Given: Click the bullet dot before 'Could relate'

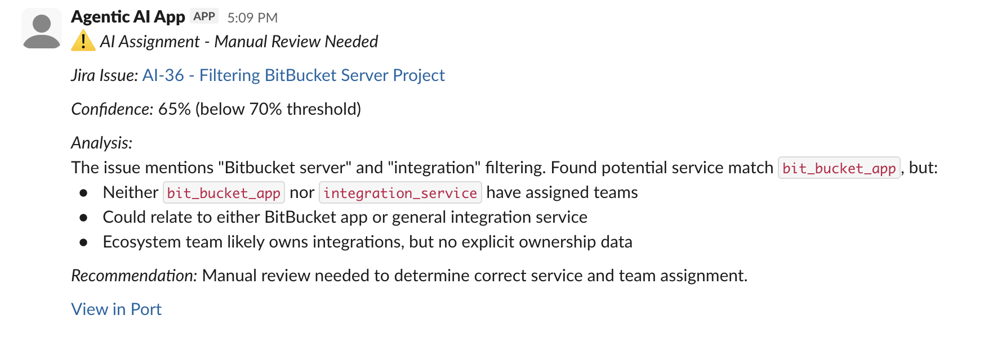Looking at the screenshot, I should click(83, 218).
